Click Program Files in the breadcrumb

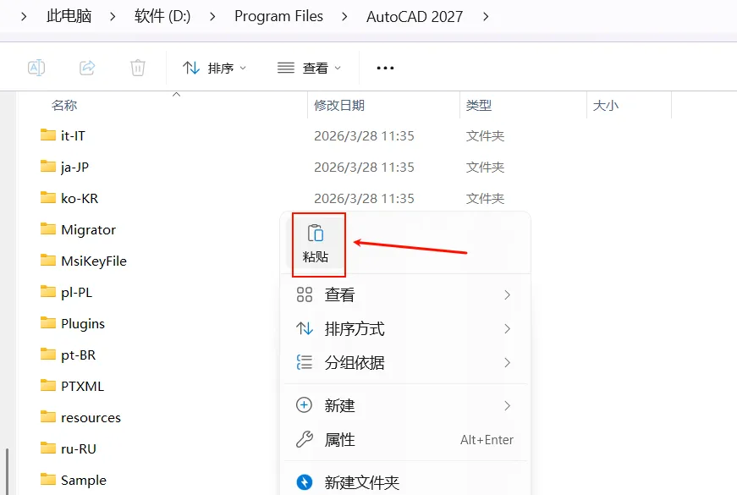point(278,16)
